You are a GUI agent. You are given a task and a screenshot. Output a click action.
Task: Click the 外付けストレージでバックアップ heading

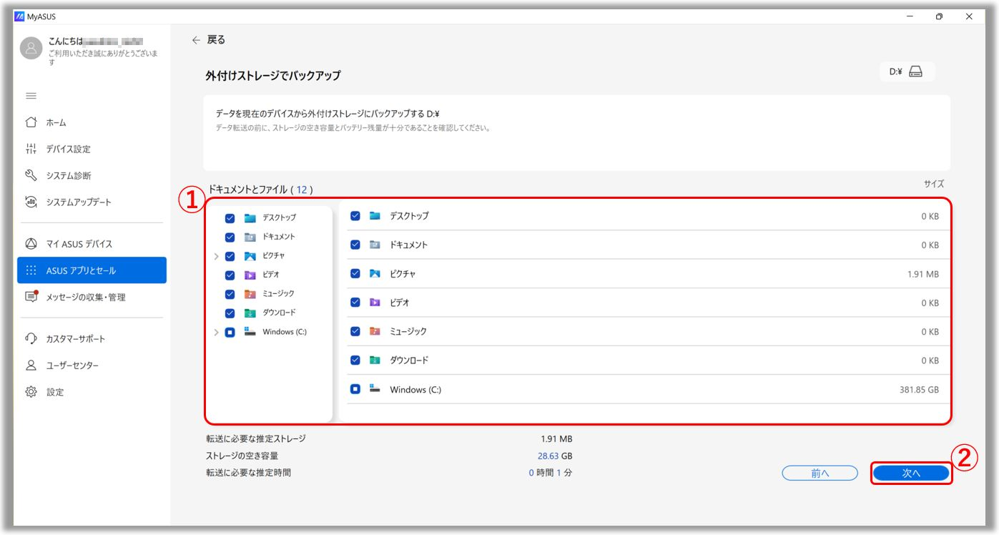coord(273,75)
